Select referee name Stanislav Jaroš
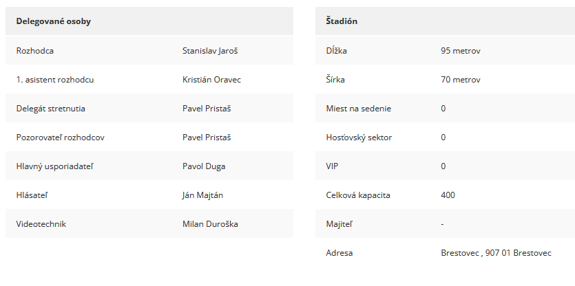 point(210,51)
